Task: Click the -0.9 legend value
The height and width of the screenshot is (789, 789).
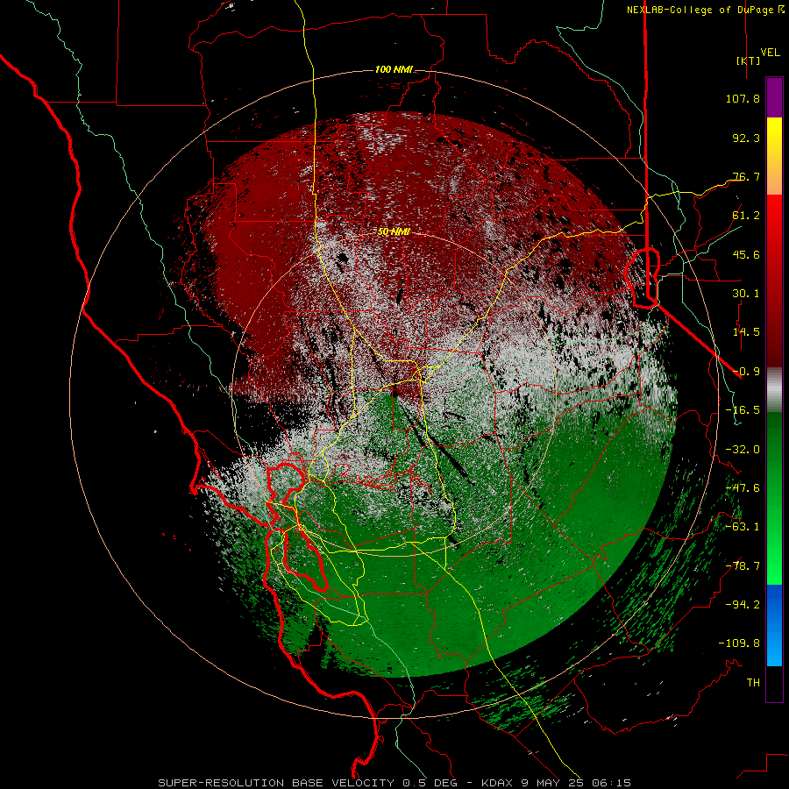Action: tap(746, 372)
